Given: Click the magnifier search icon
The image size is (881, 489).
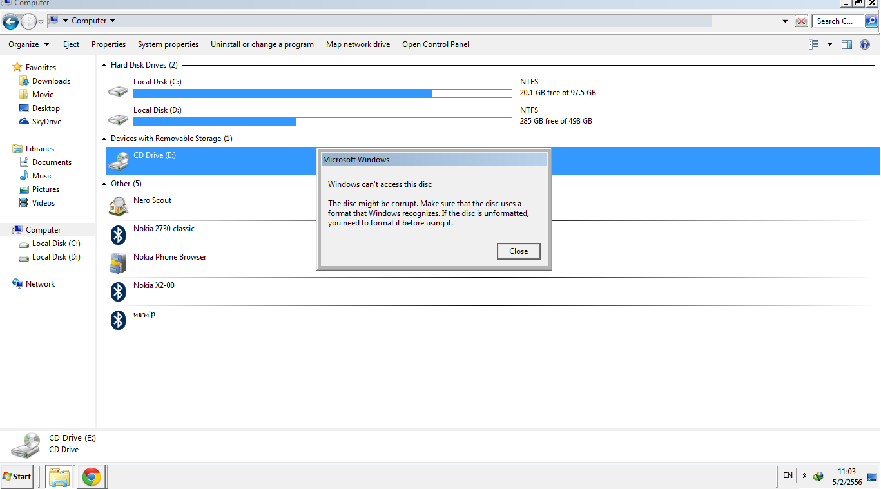Looking at the screenshot, I should point(871,21).
